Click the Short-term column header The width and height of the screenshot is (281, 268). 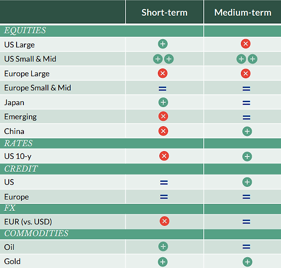coord(165,13)
